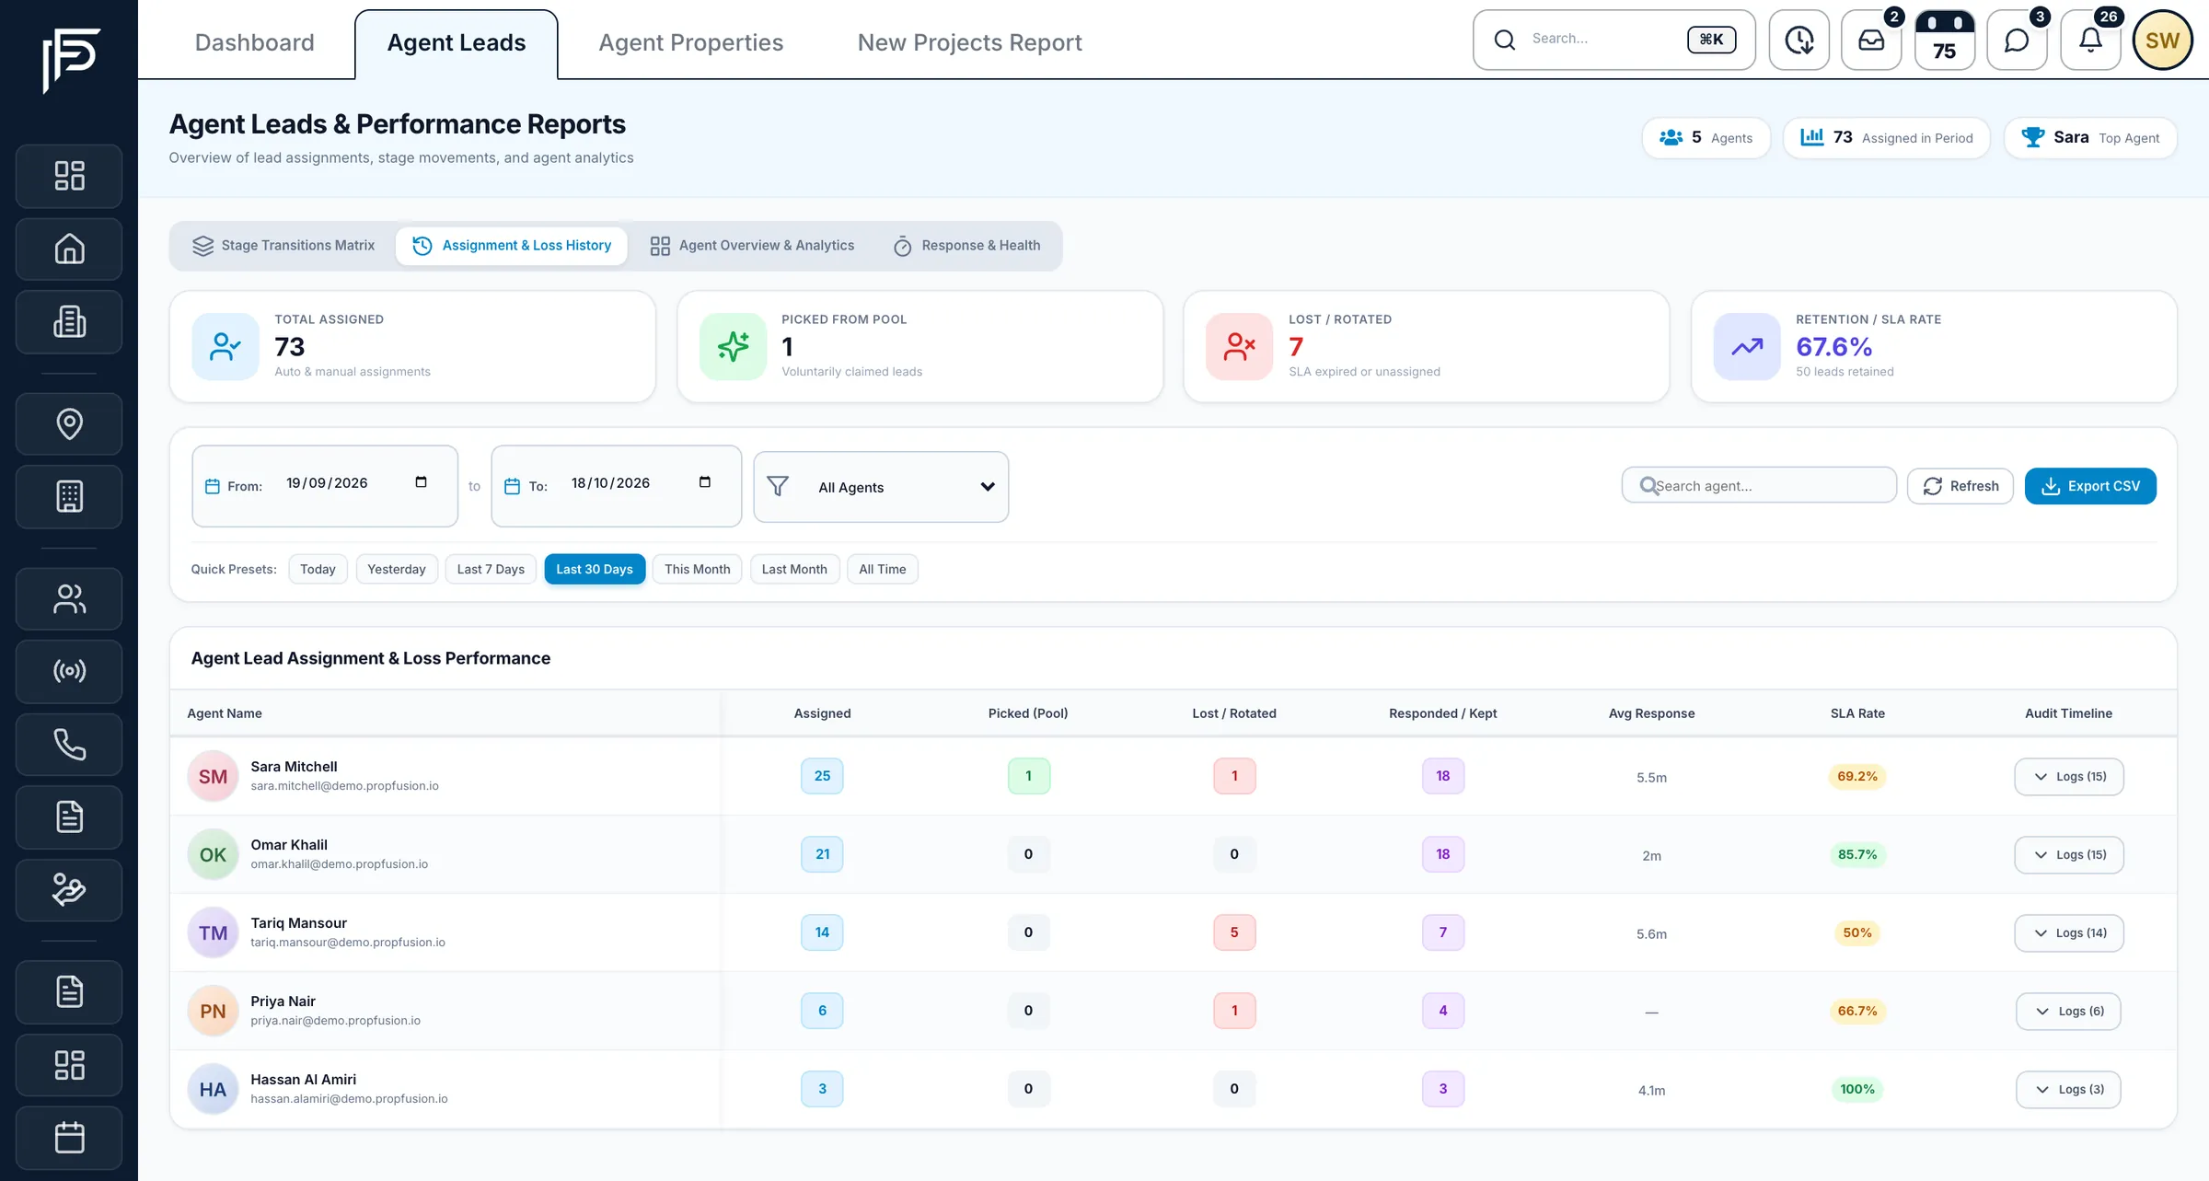2209x1181 pixels.
Task: Select the Last 7 Days preset
Action: [x=491, y=569]
